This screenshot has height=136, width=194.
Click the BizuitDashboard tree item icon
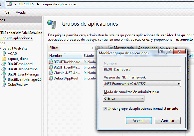pos(4,64)
